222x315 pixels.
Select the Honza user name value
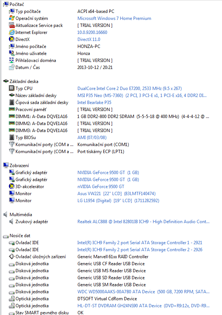coord(84,53)
